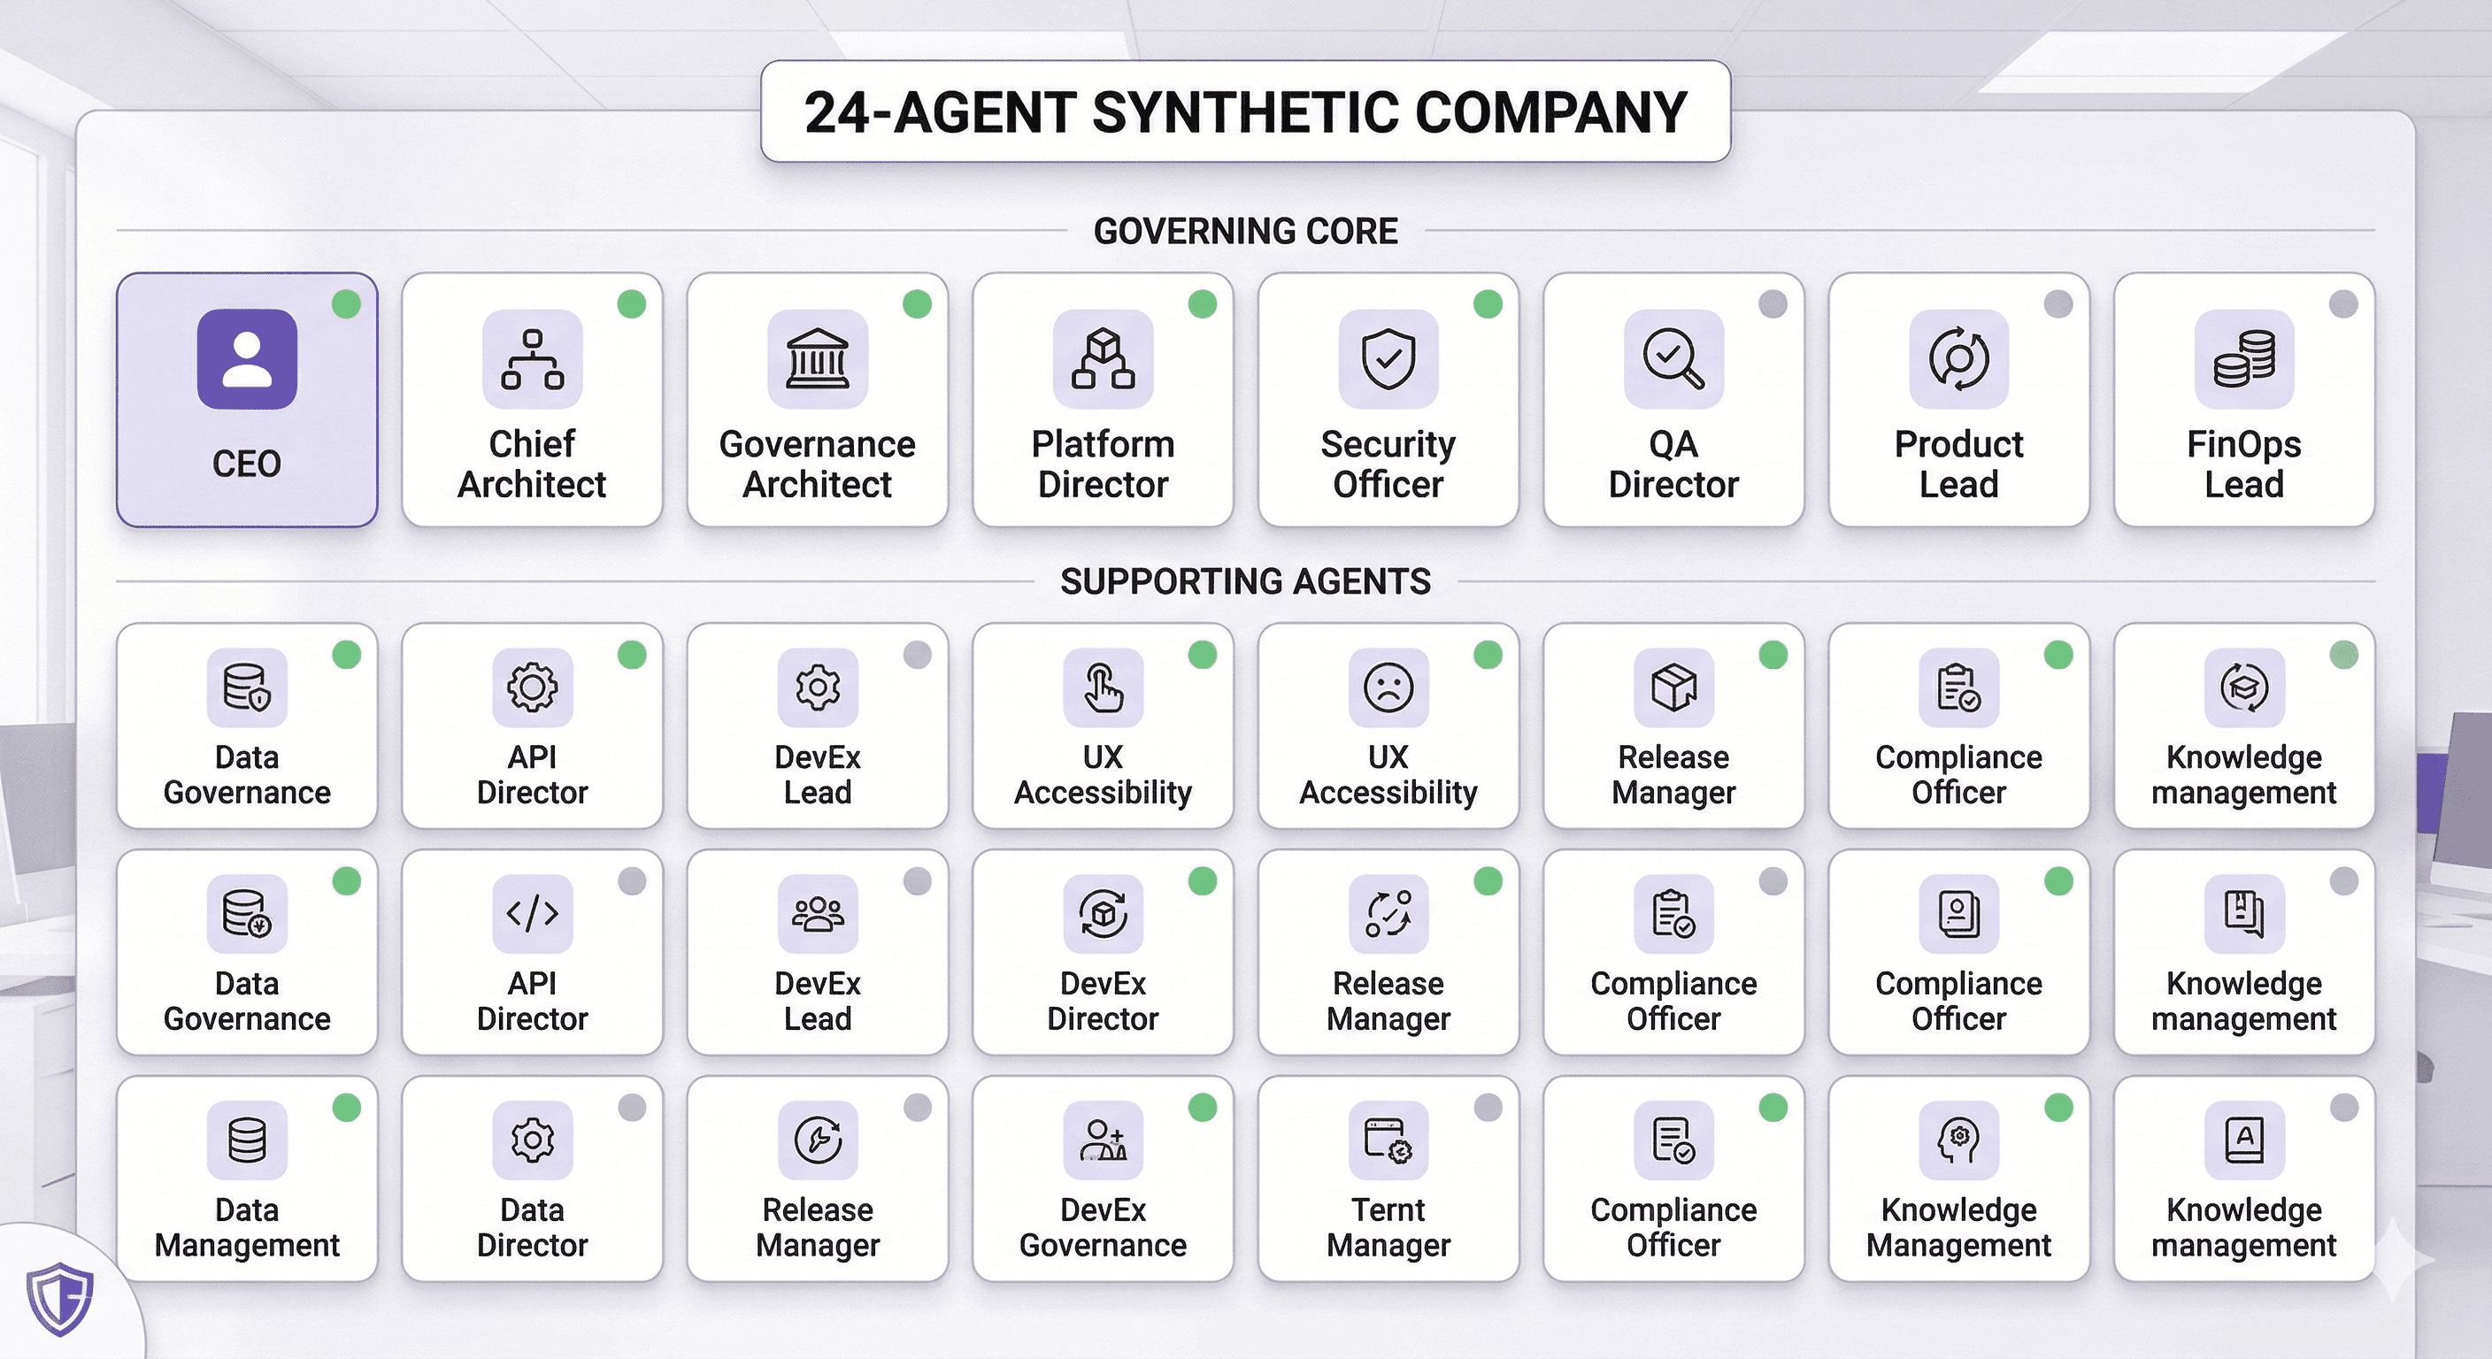Click the Platform Director cube icon
Image resolution: width=2492 pixels, height=1359 pixels.
[x=1103, y=359]
